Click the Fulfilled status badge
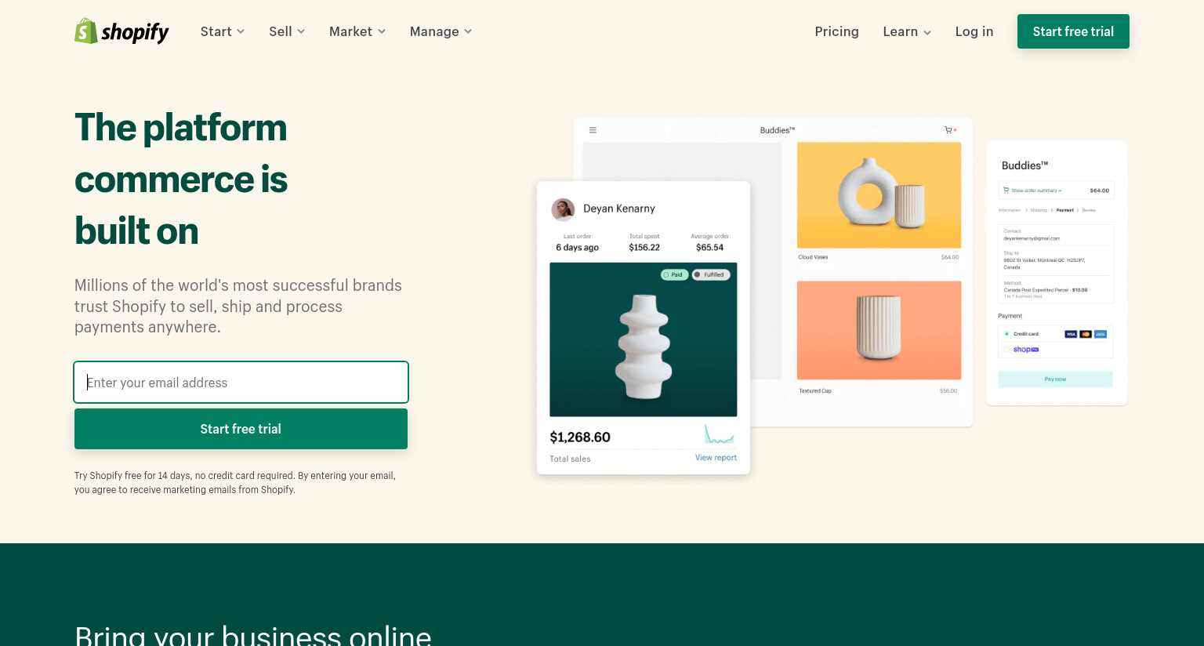 point(711,274)
